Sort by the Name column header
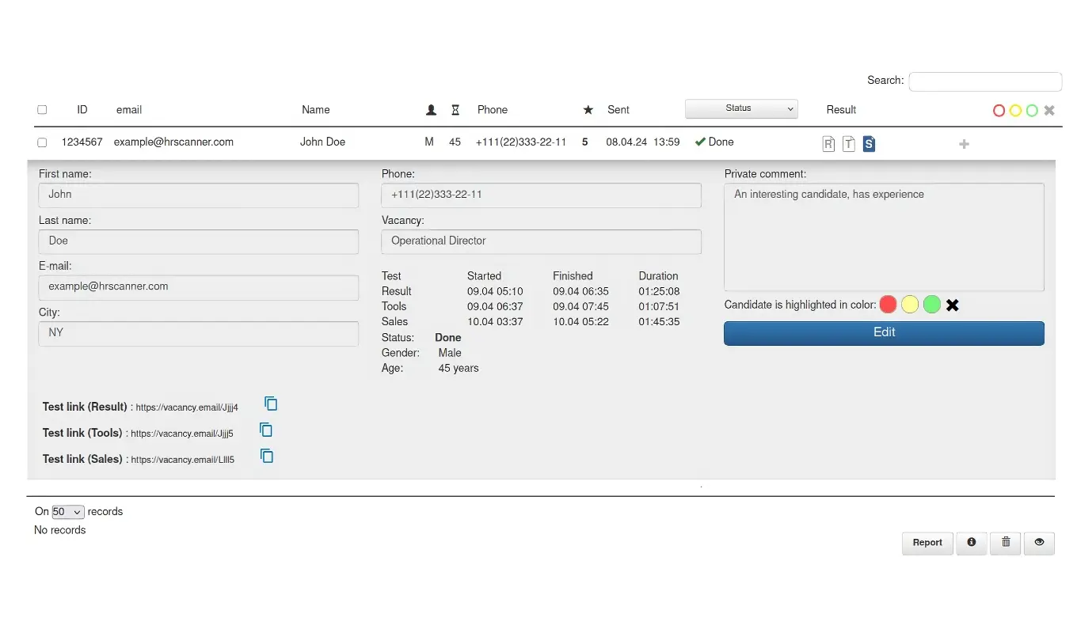This screenshot has width=1077, height=633. click(315, 110)
